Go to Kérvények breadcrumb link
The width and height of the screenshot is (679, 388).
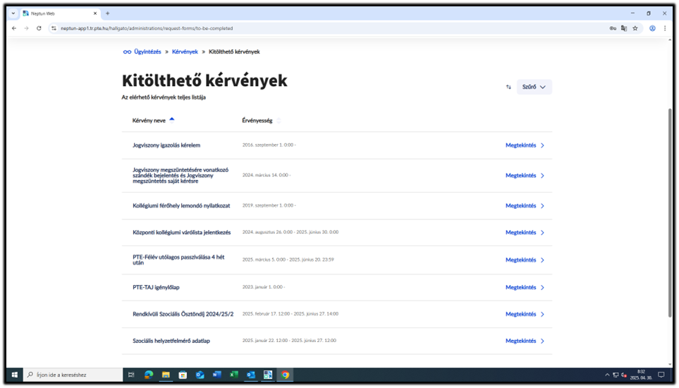185,51
